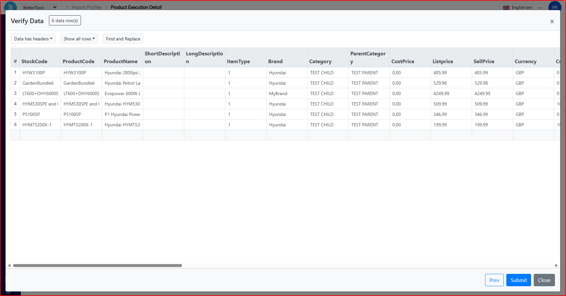This screenshot has height=296, width=566.
Task: Open Find and Replace
Action: [123, 39]
